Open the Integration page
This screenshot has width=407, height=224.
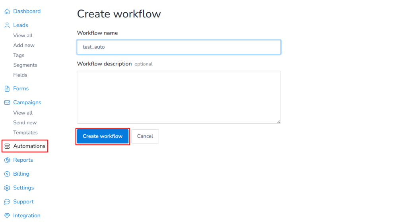pyautogui.click(x=27, y=215)
